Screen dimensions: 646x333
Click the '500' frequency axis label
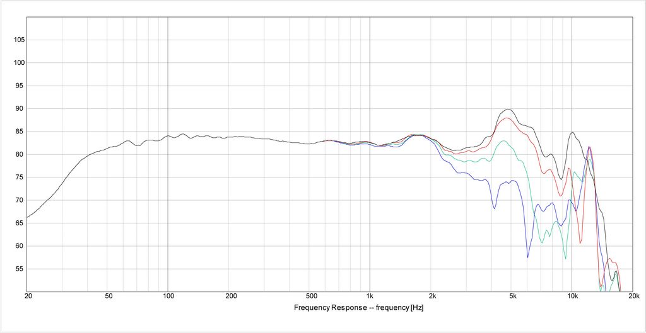[312, 296]
